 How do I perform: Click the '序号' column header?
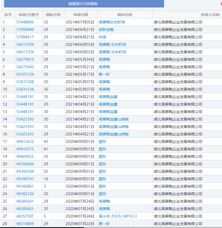point(7,15)
